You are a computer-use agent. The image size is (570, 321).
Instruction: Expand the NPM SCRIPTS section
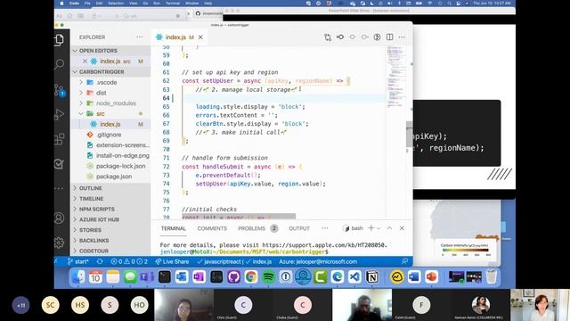tap(110, 210)
